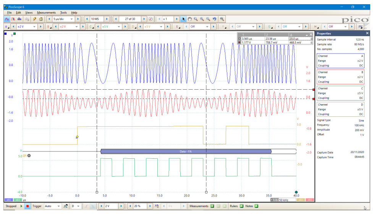Click the auto setup lightning icon
This screenshot has height=214, width=374.
coord(35,19)
